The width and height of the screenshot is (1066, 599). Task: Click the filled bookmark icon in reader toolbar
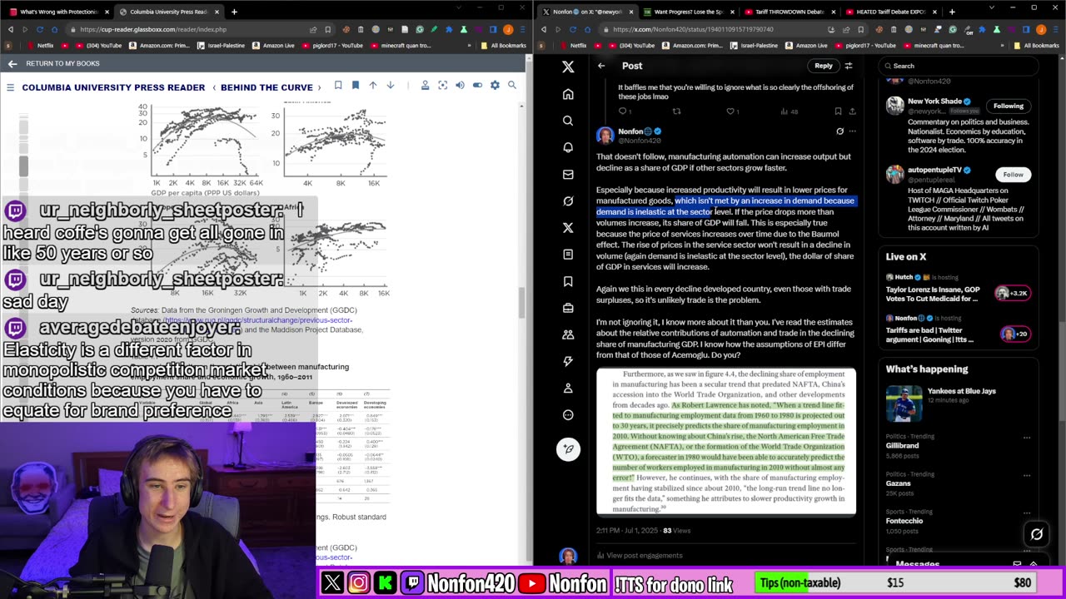(x=356, y=85)
